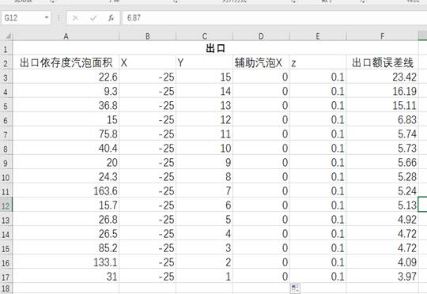427x294 pixels.
Task: Click Y column cell with value 14
Action: point(205,91)
